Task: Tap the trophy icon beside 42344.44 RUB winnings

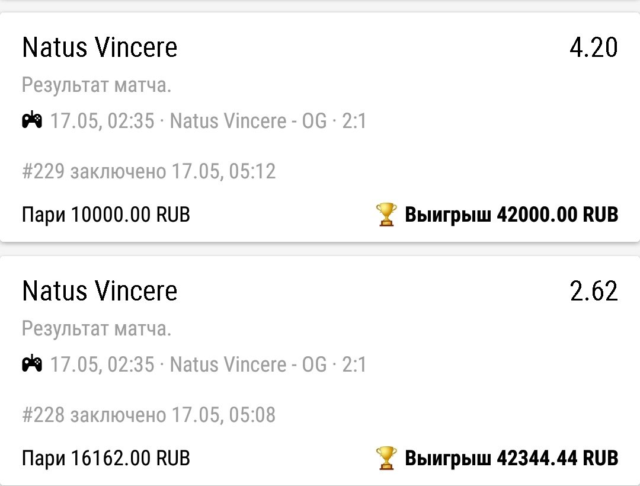Action: 386,457
